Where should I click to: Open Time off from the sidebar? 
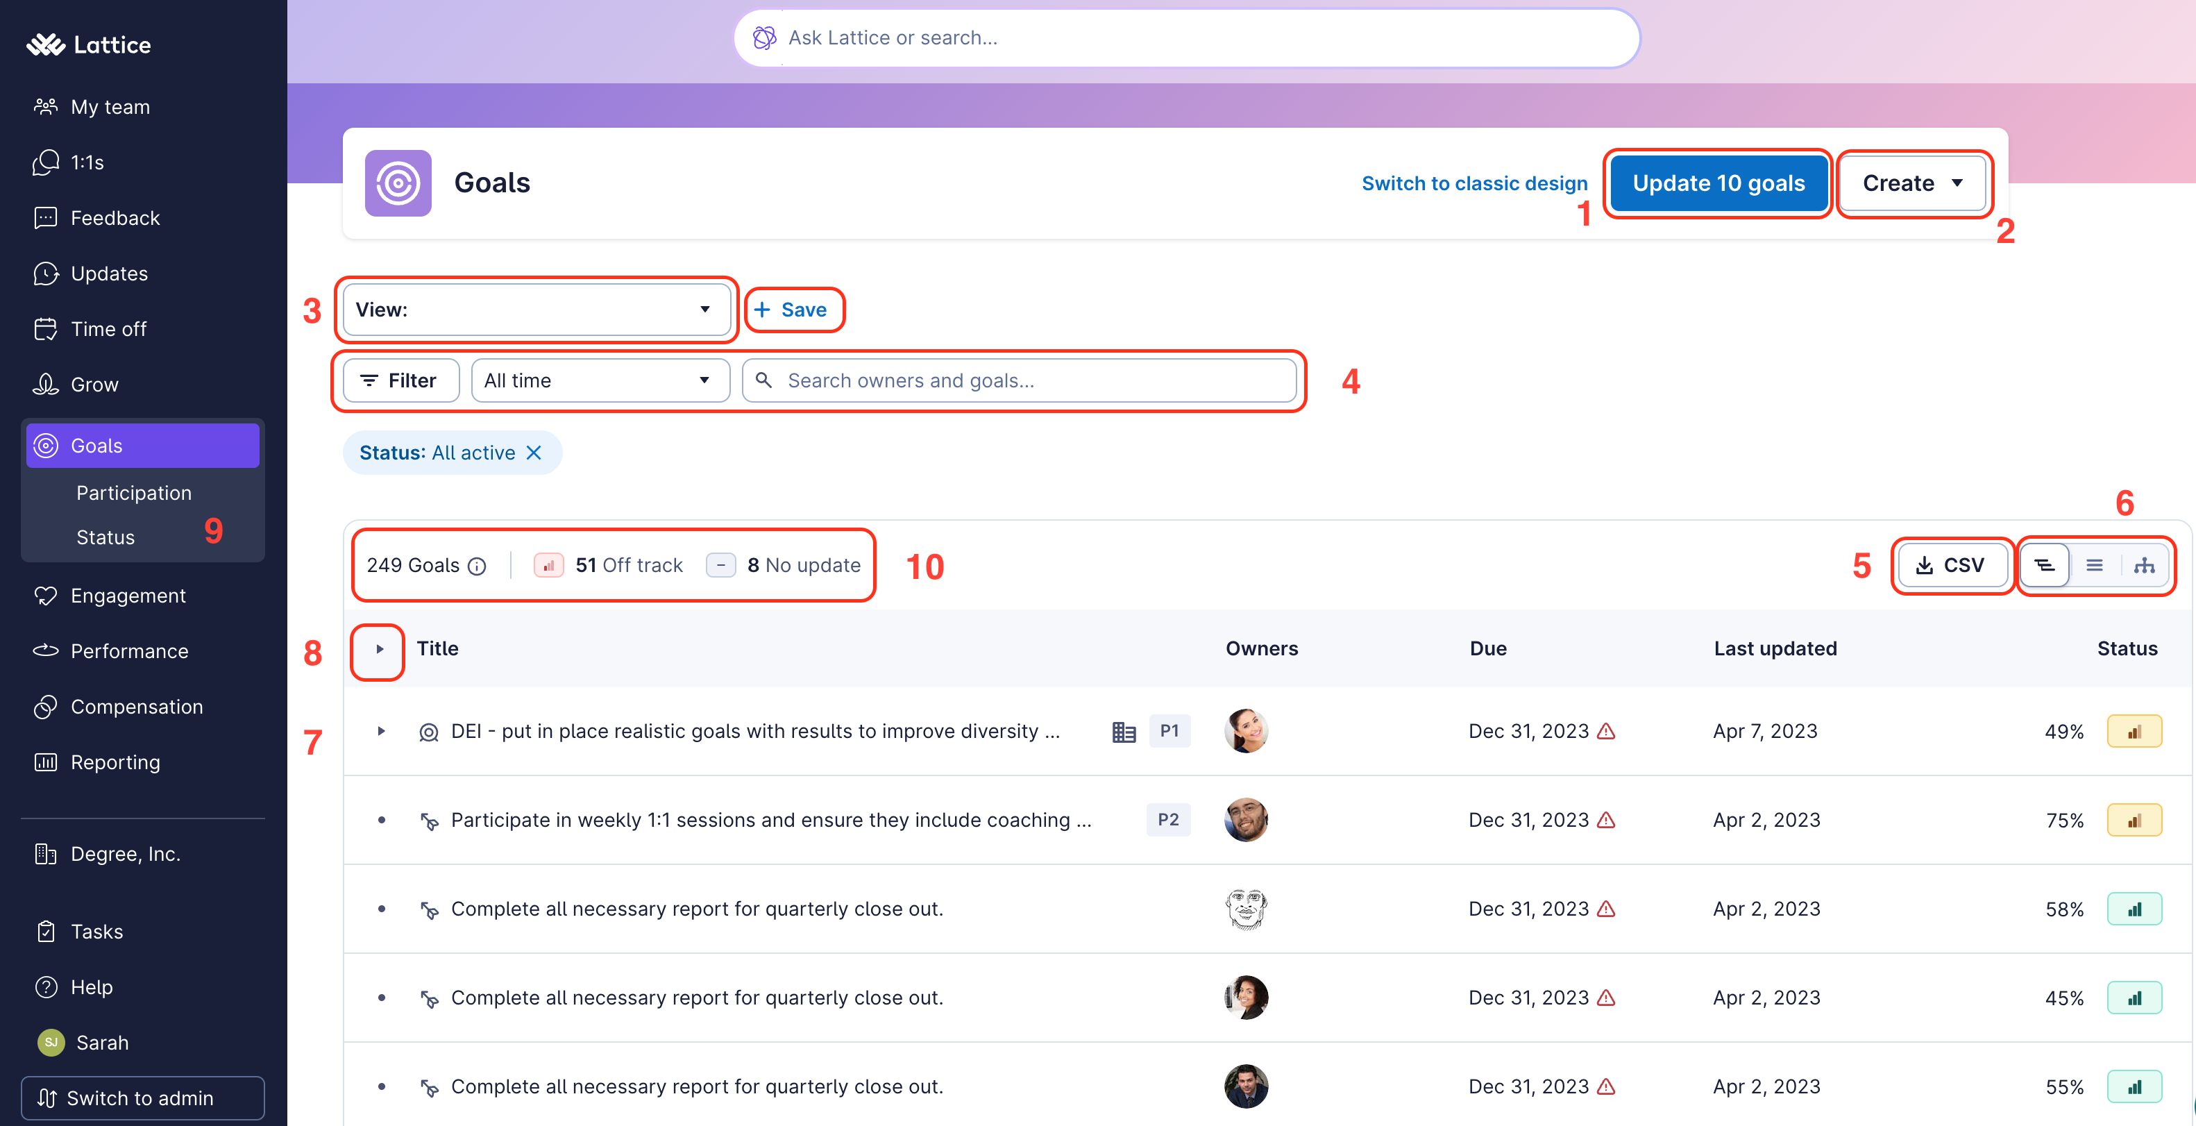[108, 328]
